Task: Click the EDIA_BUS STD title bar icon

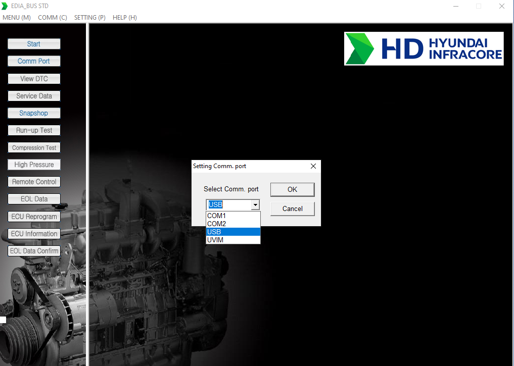Action: coord(5,6)
